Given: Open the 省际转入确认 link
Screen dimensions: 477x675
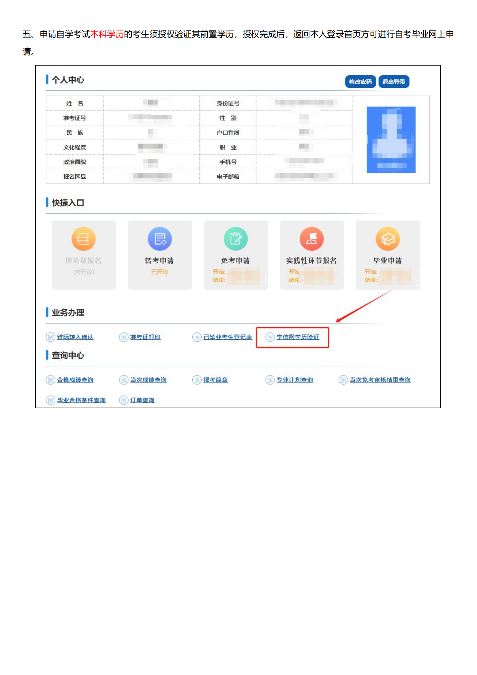Looking at the screenshot, I should [x=75, y=337].
